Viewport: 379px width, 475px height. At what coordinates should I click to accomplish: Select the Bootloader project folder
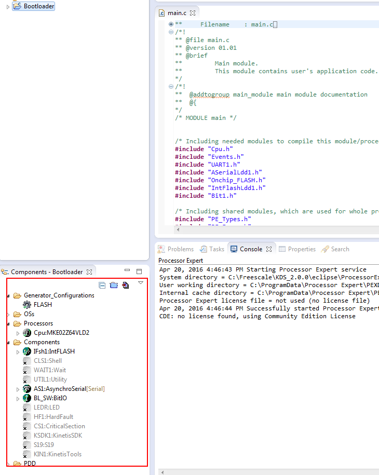coord(34,6)
